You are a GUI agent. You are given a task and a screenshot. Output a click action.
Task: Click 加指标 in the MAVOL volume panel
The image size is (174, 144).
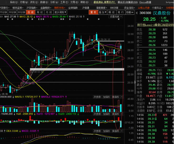coord(107,97)
